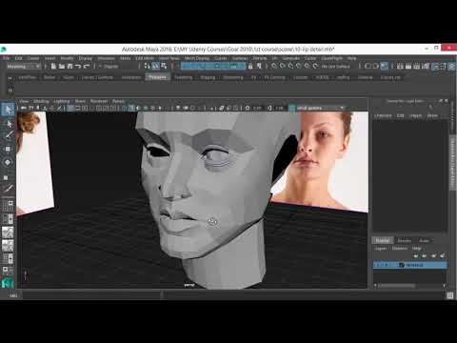Image resolution: width=457 pixels, height=343 pixels.
Task: Toggle layer visibility V box in layer row
Action: (377, 265)
